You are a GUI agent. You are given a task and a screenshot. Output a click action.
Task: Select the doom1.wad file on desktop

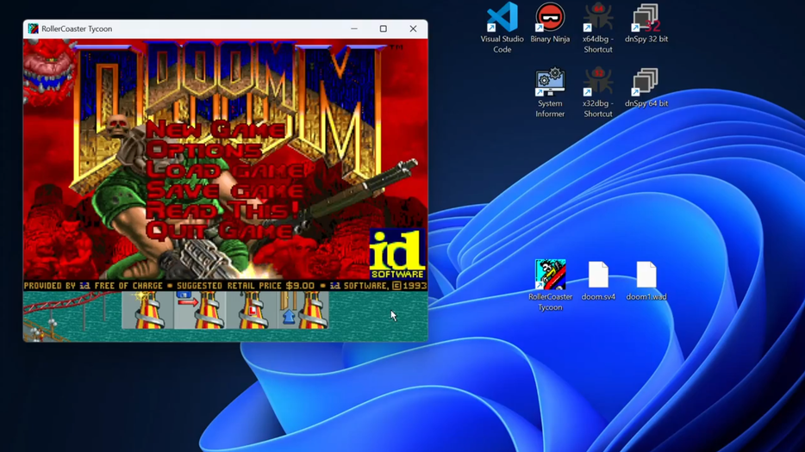point(646,281)
